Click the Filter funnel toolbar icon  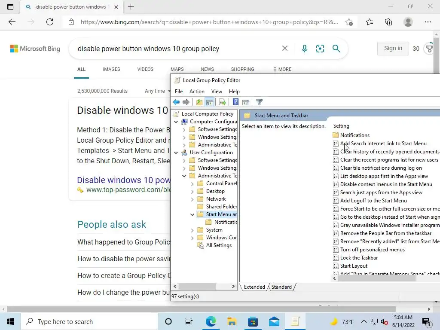tap(259, 102)
